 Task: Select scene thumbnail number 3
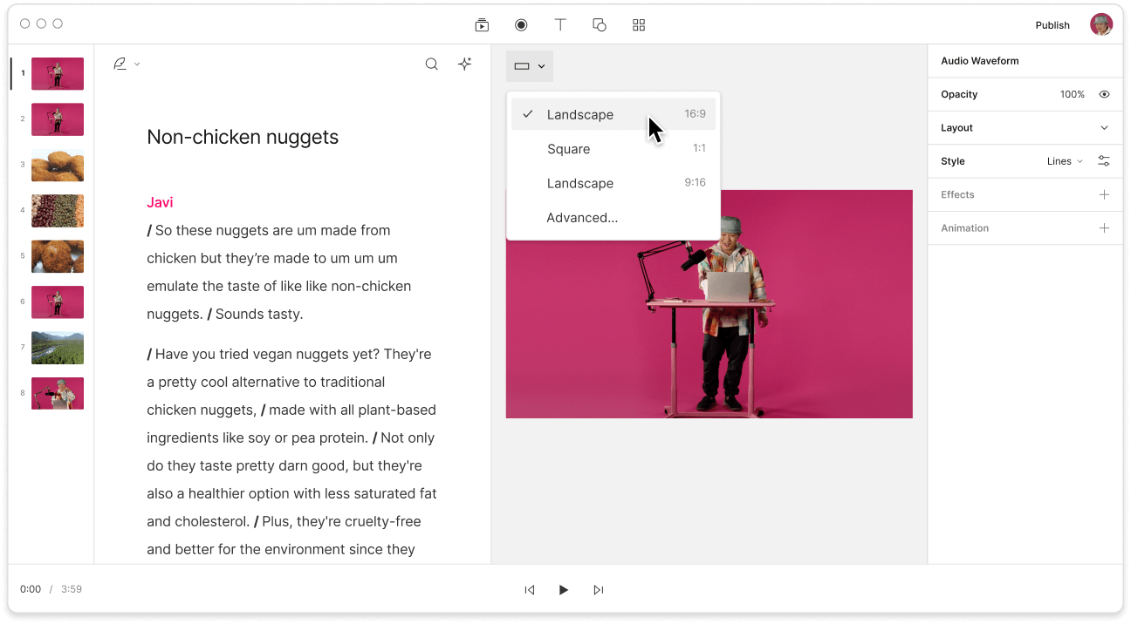point(57,165)
